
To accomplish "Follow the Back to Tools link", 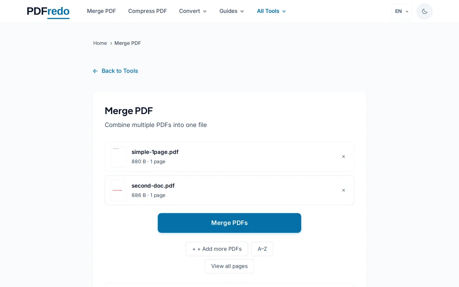I will [120, 71].
